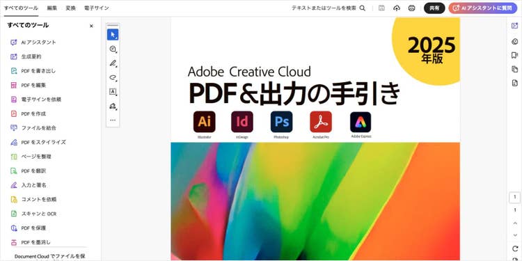
Task: Open the three-dots more menu in quick toolbar
Action: click(x=113, y=120)
